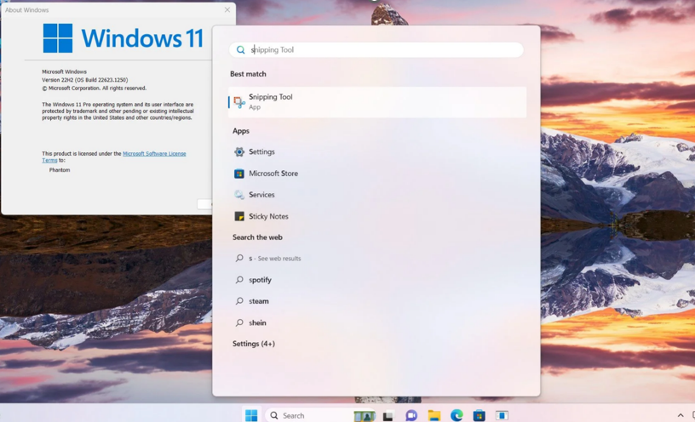This screenshot has width=695, height=422.
Task: Close the About Windows dialog
Action: point(227,9)
